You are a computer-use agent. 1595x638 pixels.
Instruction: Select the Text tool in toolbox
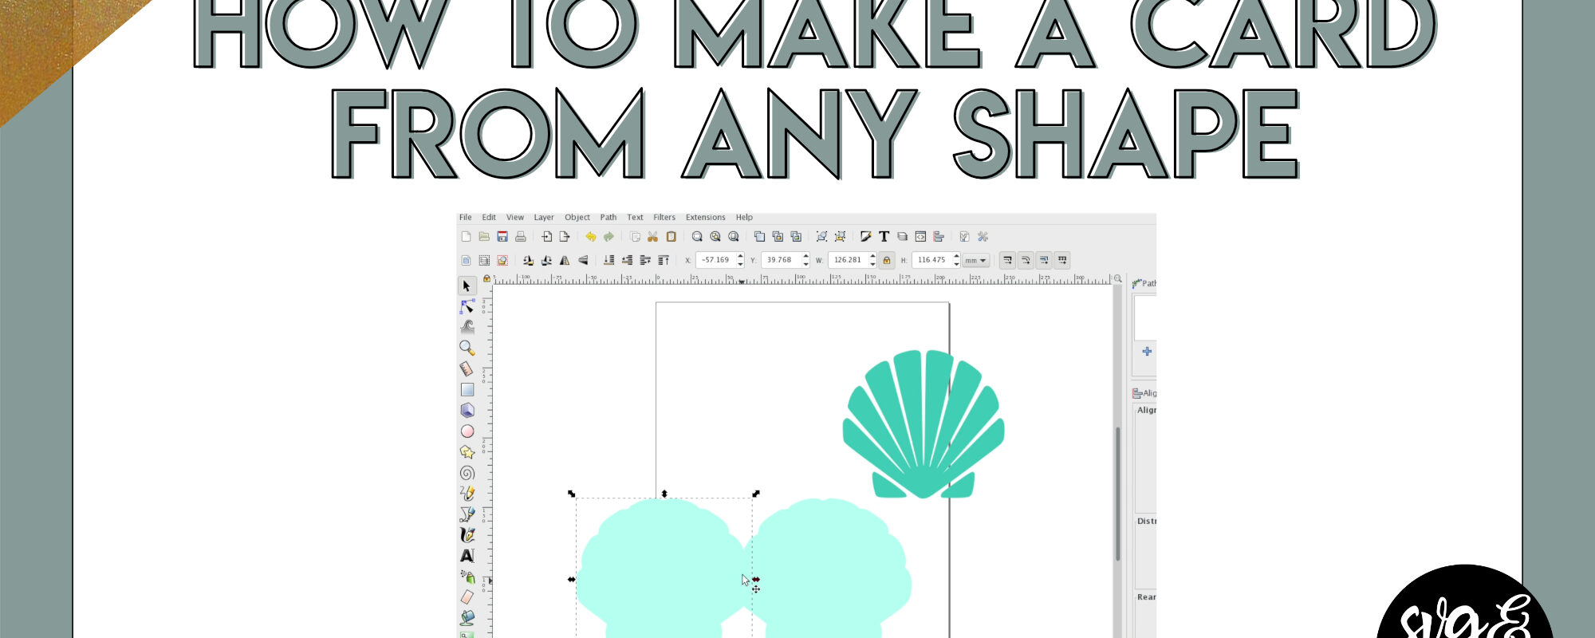tap(467, 555)
